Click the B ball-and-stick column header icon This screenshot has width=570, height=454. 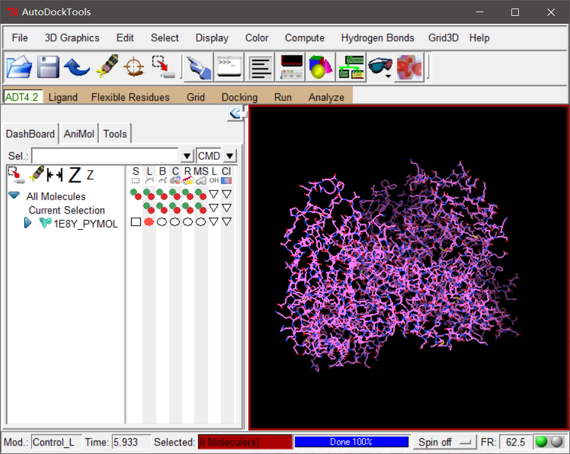click(163, 175)
